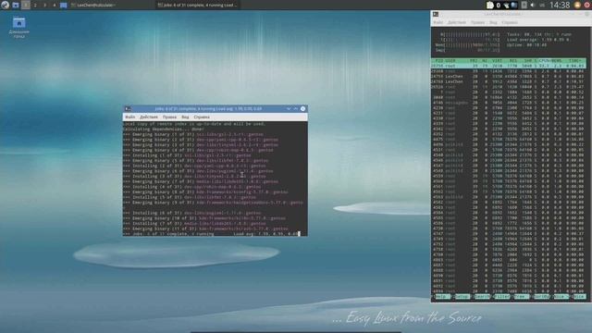
Task: Open Файл menu in htop window
Action: [438, 22]
